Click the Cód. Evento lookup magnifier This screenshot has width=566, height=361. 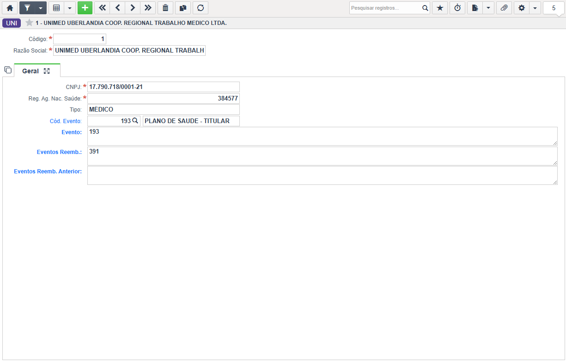click(x=135, y=121)
